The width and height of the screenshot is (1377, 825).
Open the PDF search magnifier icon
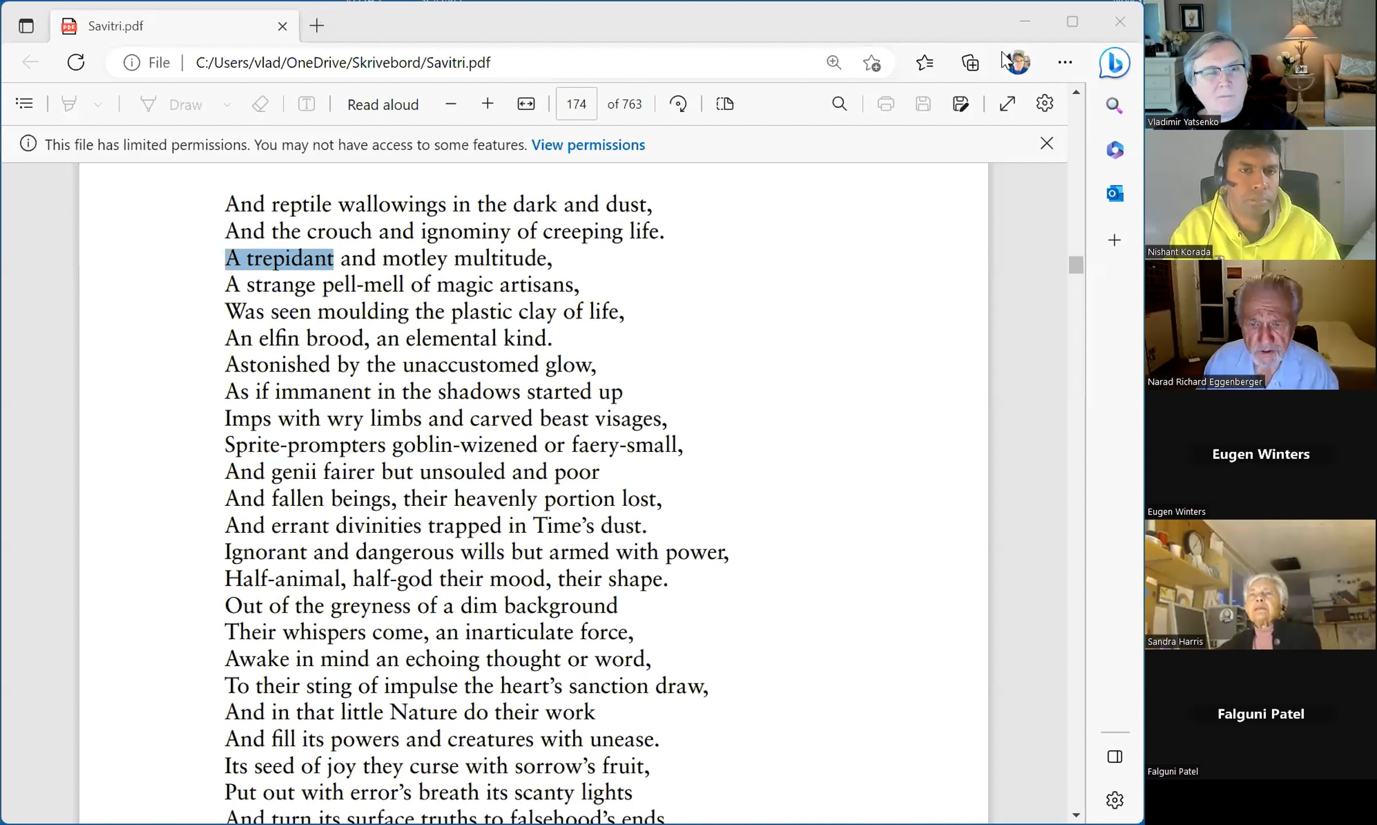tap(839, 104)
